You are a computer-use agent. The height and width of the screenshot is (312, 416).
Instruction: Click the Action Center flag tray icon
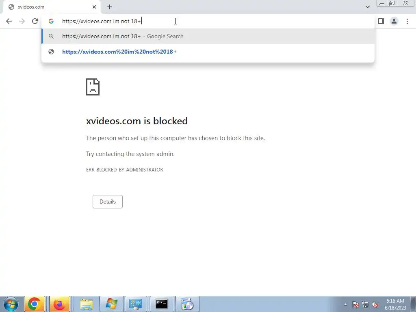pyautogui.click(x=355, y=304)
